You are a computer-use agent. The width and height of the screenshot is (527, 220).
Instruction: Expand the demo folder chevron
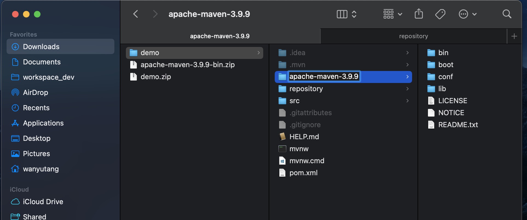(x=259, y=53)
